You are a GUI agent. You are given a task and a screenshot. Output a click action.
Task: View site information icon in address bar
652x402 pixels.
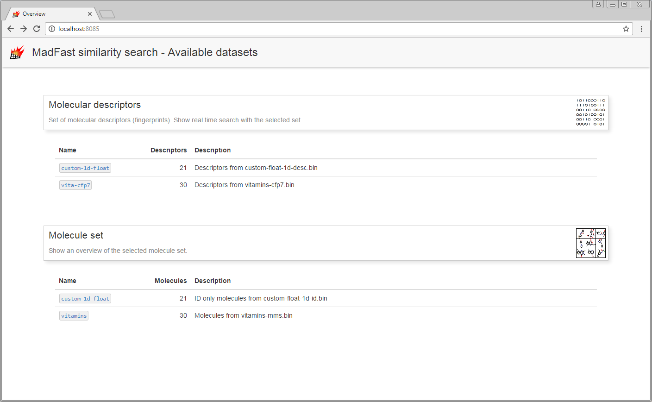[52, 29]
